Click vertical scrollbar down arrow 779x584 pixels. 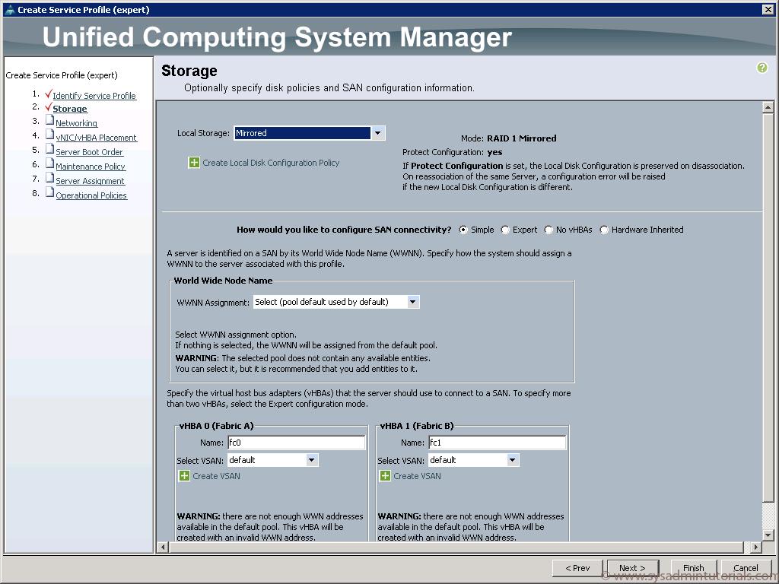(x=768, y=535)
